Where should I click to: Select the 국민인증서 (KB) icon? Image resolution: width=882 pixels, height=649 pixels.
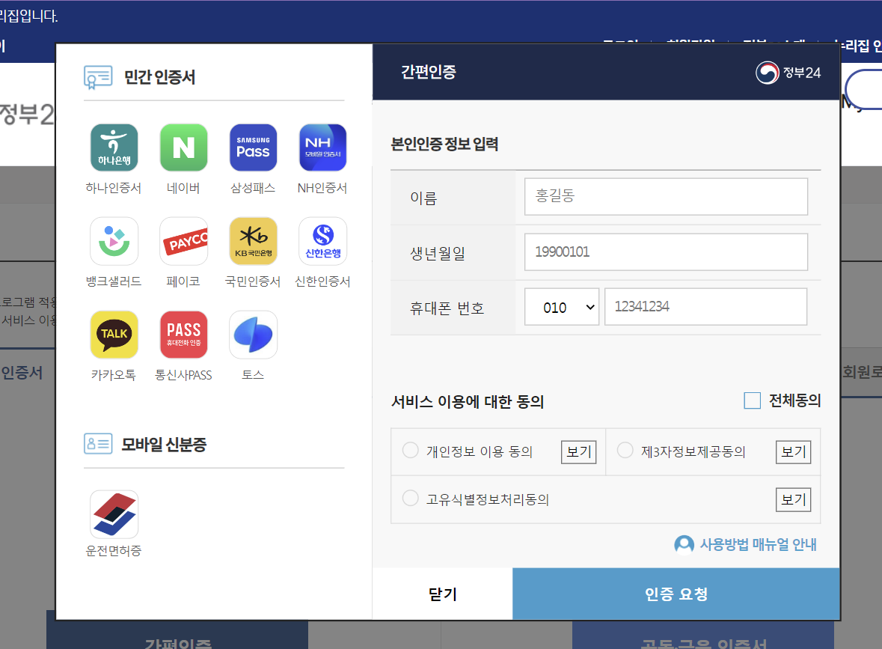[x=253, y=241]
